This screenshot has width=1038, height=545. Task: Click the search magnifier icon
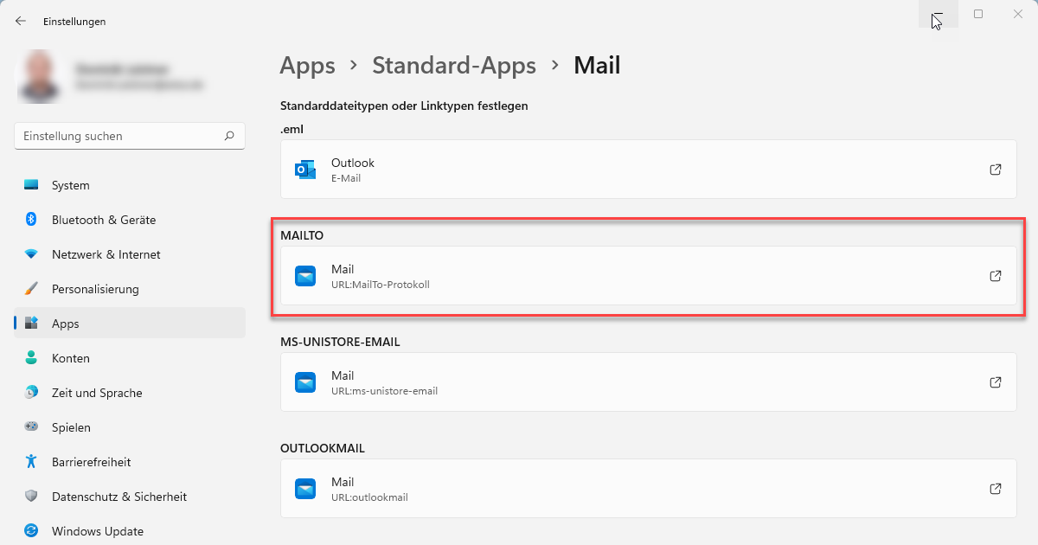click(x=229, y=136)
